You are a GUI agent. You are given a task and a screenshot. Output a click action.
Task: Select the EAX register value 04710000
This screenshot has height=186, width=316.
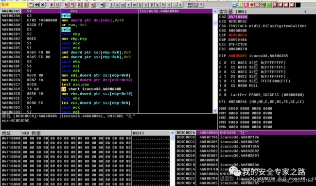click(x=238, y=17)
